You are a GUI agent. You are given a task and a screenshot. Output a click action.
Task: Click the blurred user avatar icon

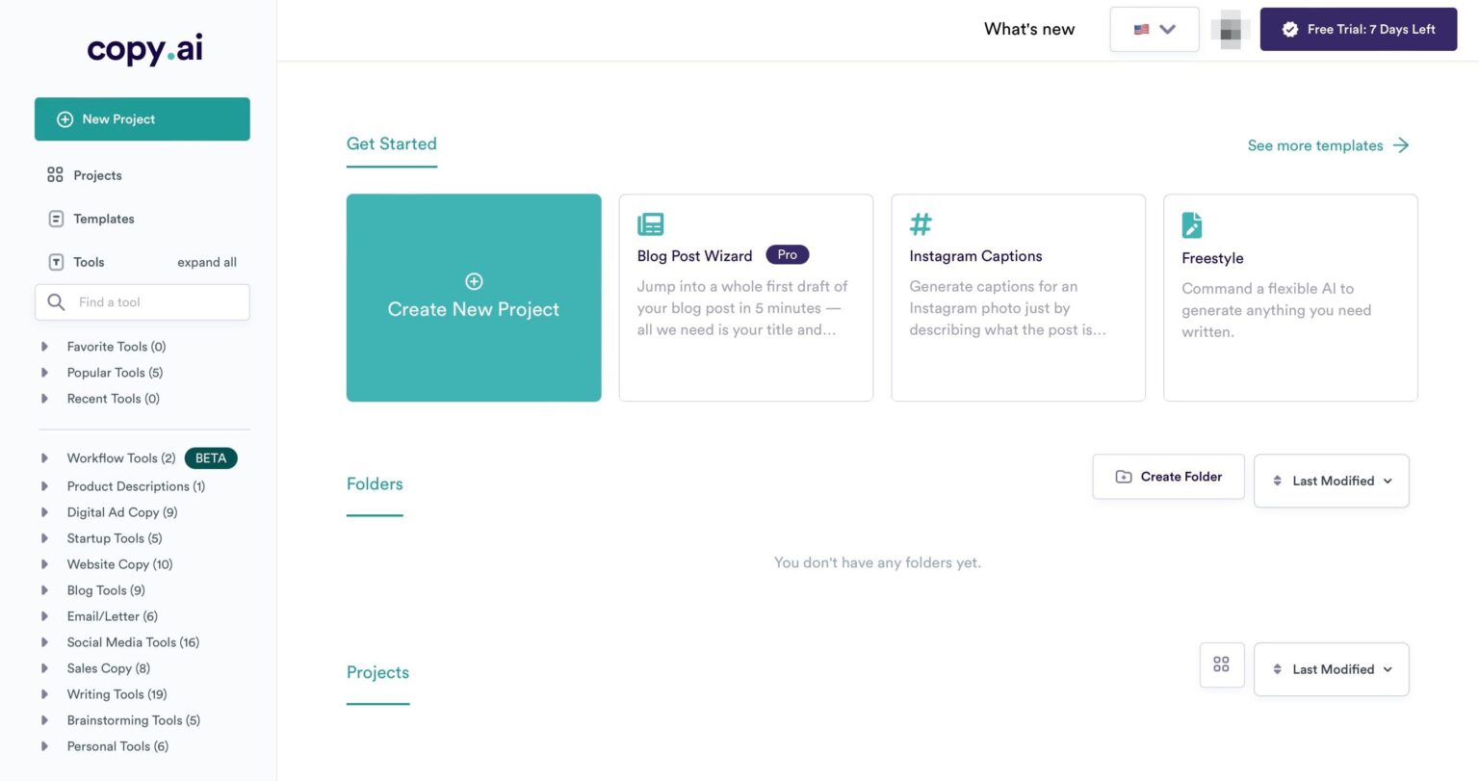1230,30
